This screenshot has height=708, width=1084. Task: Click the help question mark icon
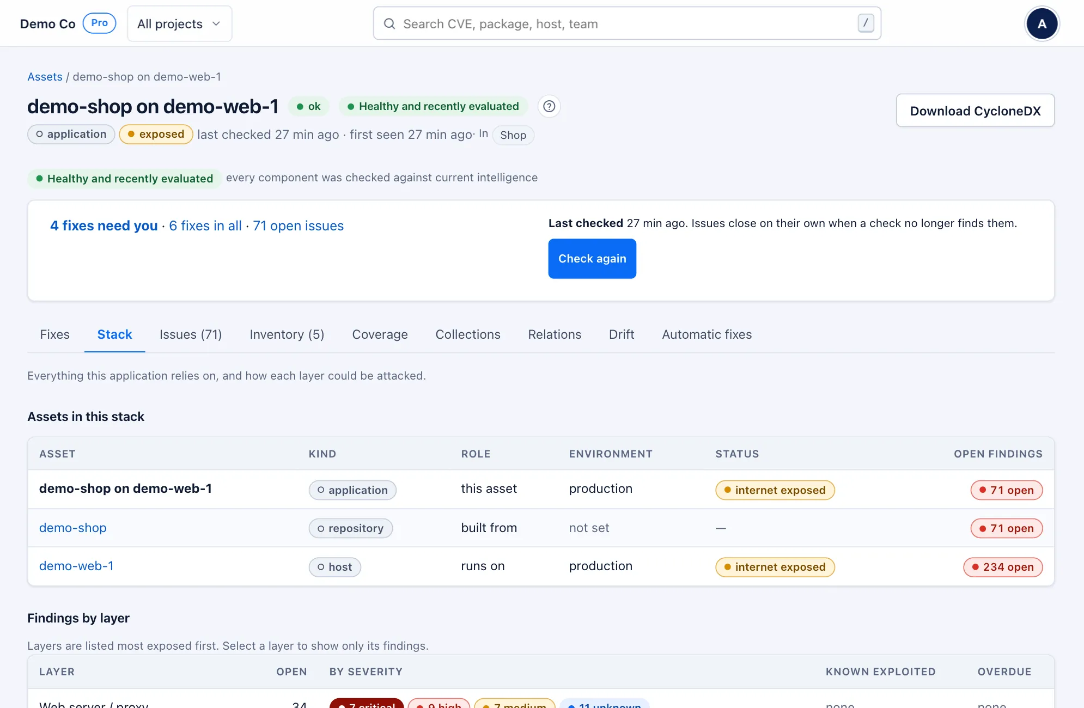pos(549,106)
